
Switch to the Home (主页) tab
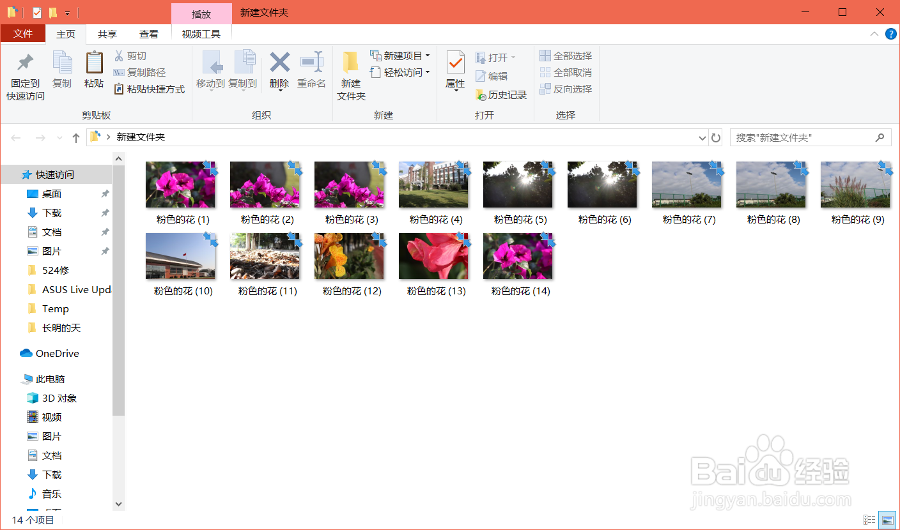coord(66,34)
